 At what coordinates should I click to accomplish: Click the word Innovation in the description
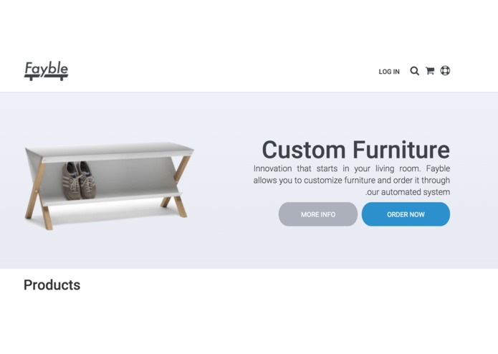click(272, 168)
